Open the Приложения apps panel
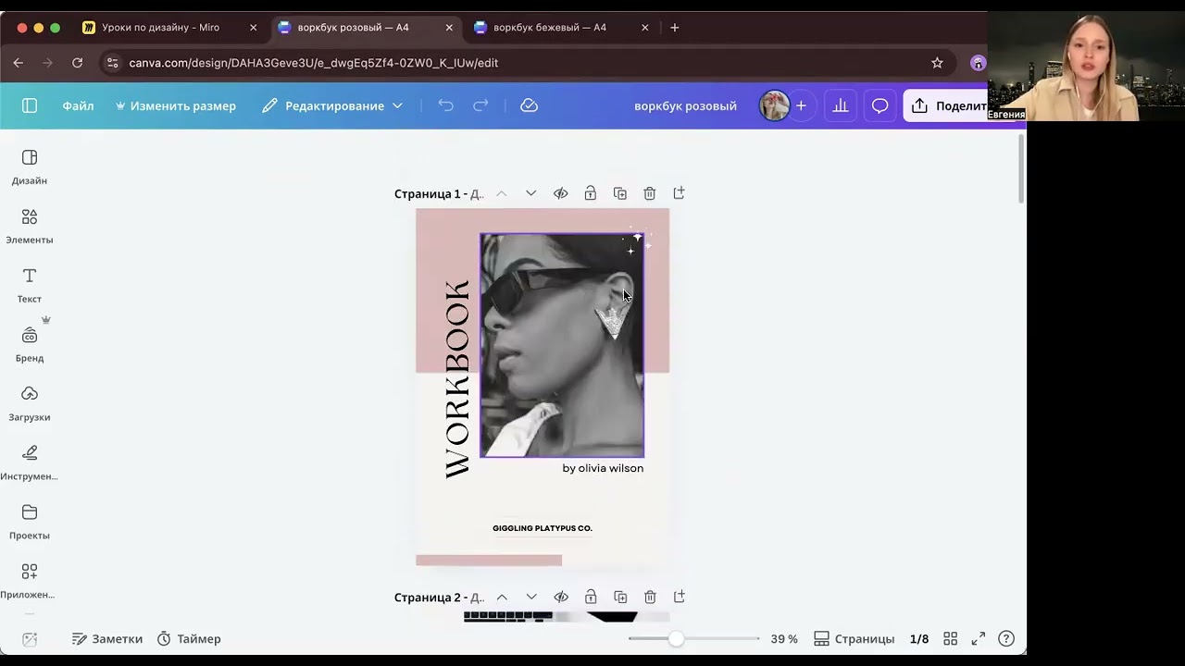Image resolution: width=1185 pixels, height=666 pixels. pos(30,582)
